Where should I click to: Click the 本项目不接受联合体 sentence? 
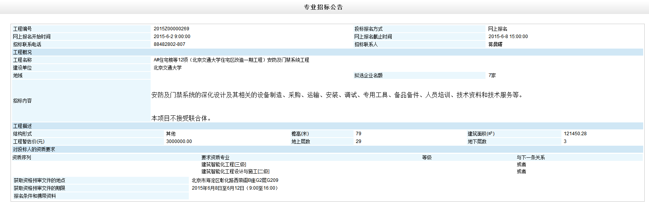tap(181, 118)
